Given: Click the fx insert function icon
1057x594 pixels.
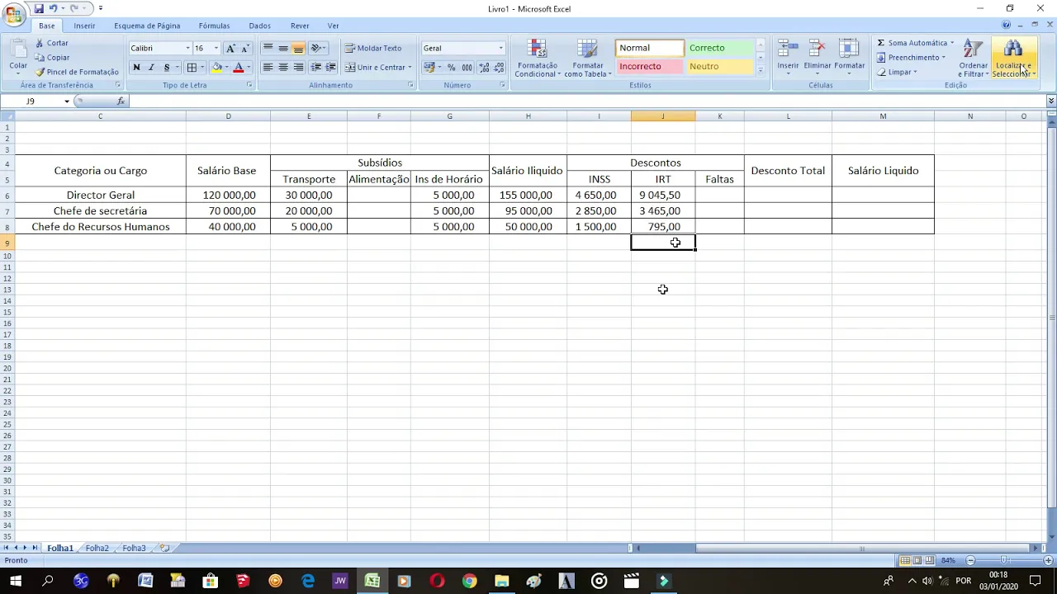Looking at the screenshot, I should coord(121,101).
